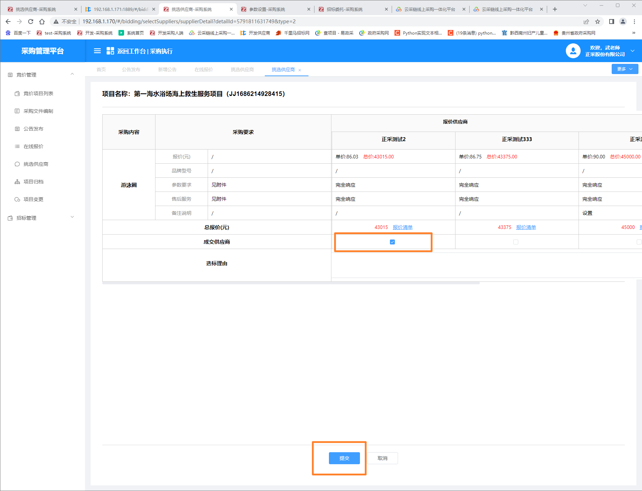Screen dimensions: 642x491
Task: Collapse the 竞价管理 sidebar group
Action: coord(72,74)
